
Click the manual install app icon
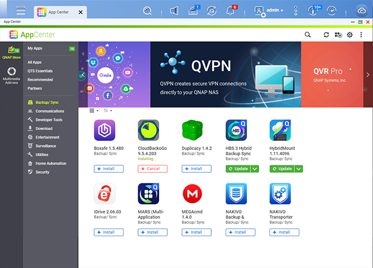click(338, 35)
